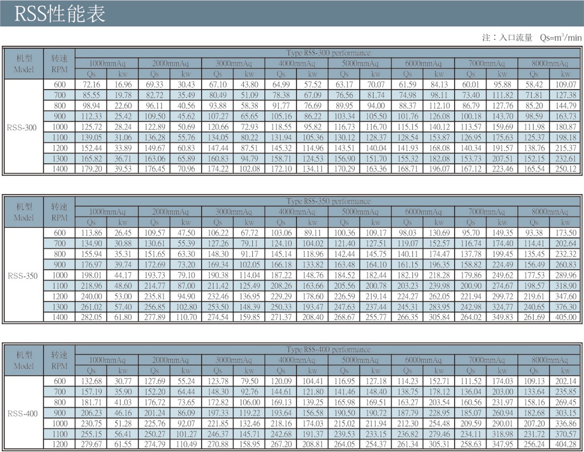The height and width of the screenshot is (452, 584).
Task: Click the 1200 RPM cell in RSS-400 table
Action: (59, 444)
